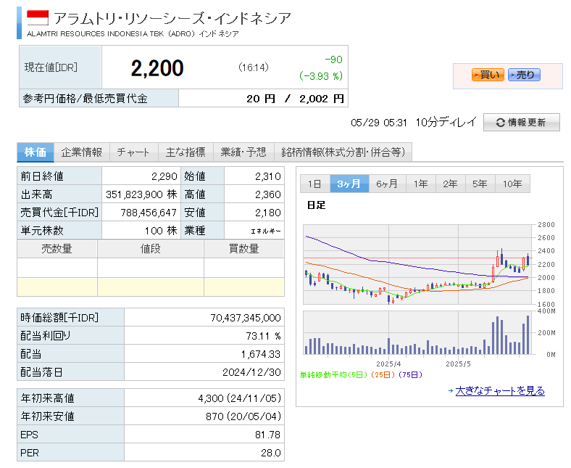Click the sector value エネルギー

coord(266,231)
